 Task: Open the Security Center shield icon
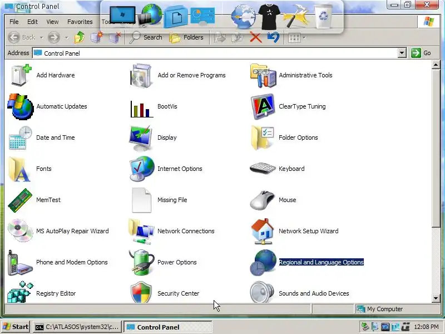(141, 293)
